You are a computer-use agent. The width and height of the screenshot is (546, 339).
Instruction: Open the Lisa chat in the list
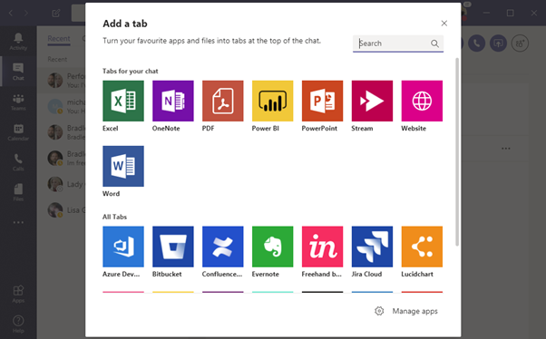coord(62,210)
